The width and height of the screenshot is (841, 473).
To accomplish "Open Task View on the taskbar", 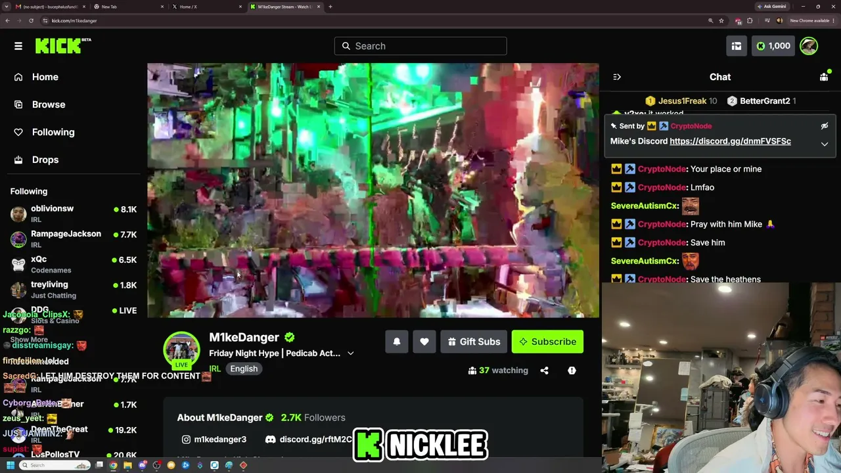I will [x=99, y=465].
